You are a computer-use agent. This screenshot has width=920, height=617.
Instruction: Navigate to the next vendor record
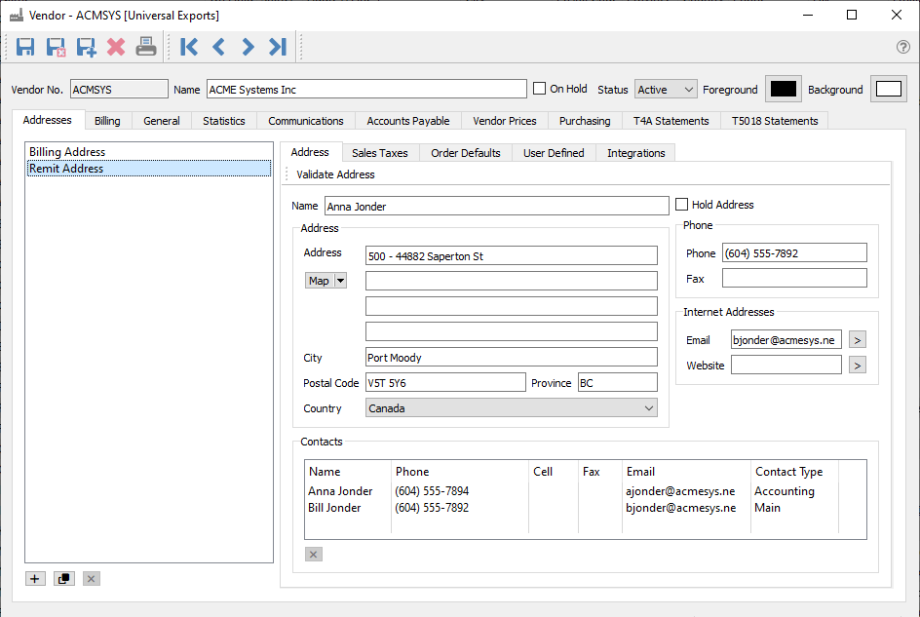click(x=248, y=47)
